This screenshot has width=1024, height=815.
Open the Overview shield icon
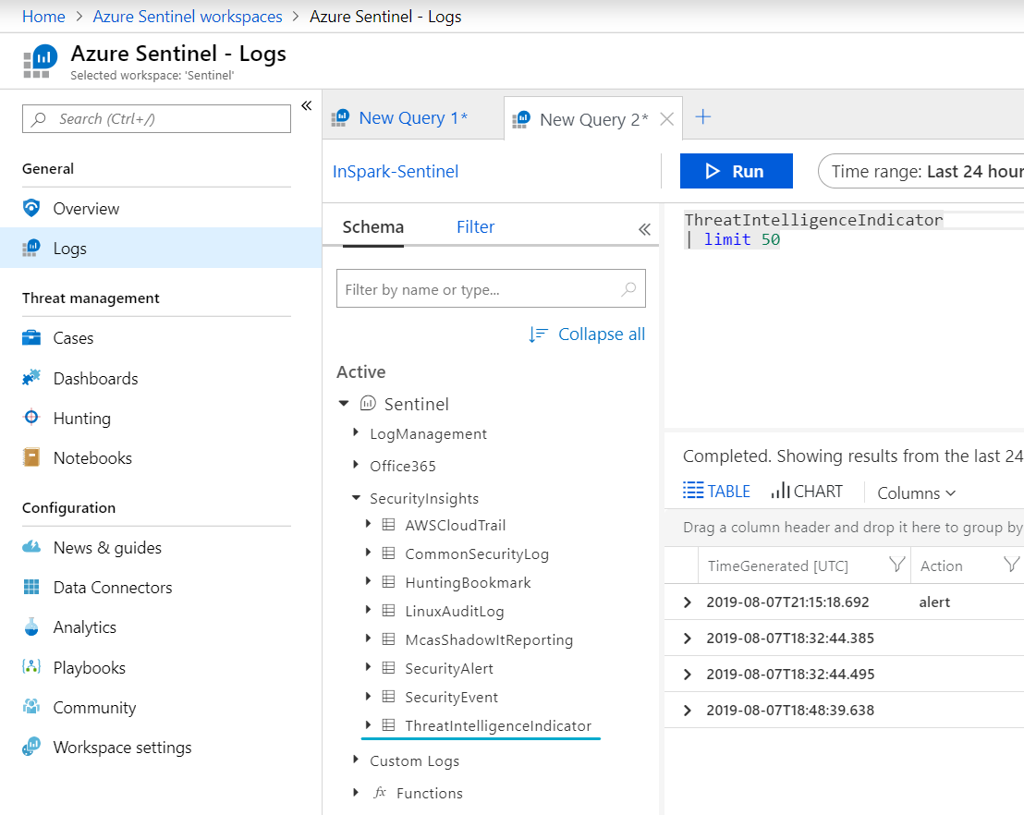(x=30, y=208)
